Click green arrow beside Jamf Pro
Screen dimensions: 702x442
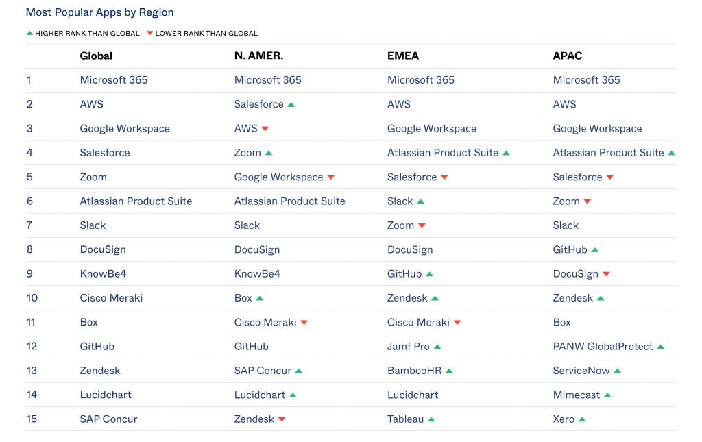(x=437, y=347)
